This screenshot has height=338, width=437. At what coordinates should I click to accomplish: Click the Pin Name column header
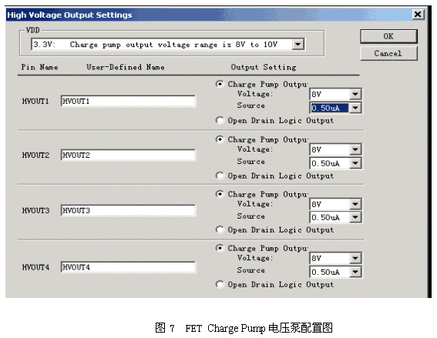pyautogui.click(x=39, y=67)
